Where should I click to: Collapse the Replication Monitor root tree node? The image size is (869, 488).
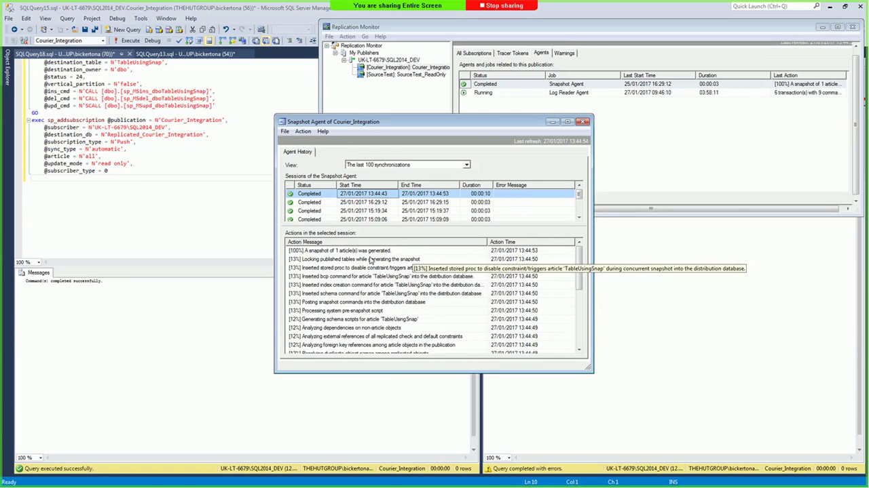pyautogui.click(x=327, y=45)
